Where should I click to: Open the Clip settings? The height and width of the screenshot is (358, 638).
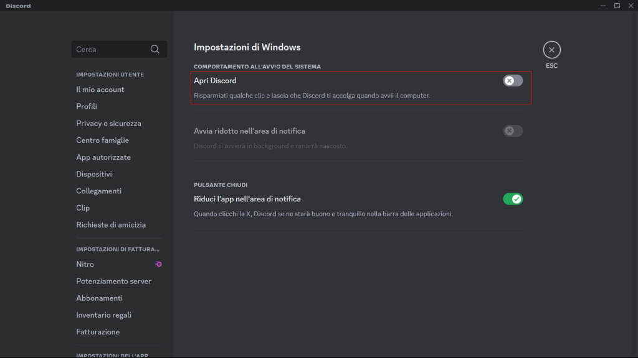click(x=83, y=208)
